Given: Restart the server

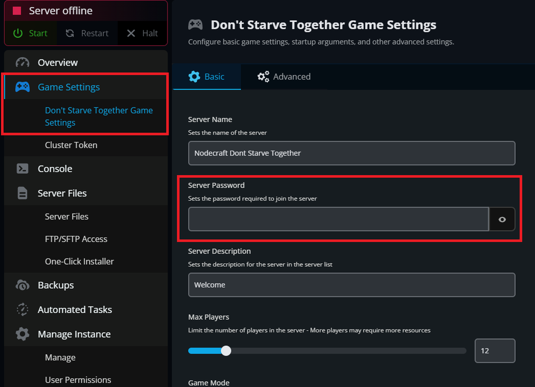Looking at the screenshot, I should pyautogui.click(x=87, y=33).
